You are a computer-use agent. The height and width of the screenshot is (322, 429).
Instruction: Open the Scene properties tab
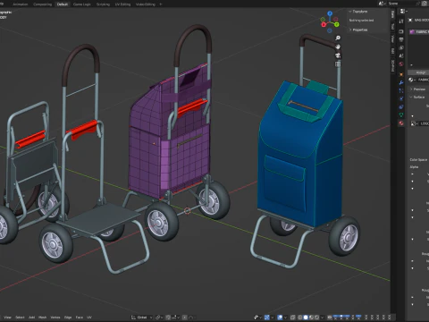[x=401, y=55]
